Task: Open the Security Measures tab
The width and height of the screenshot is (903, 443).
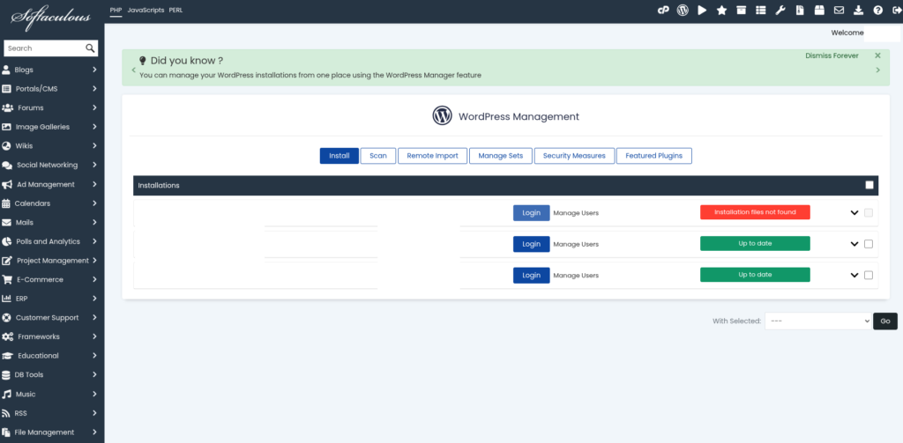Action: (574, 156)
